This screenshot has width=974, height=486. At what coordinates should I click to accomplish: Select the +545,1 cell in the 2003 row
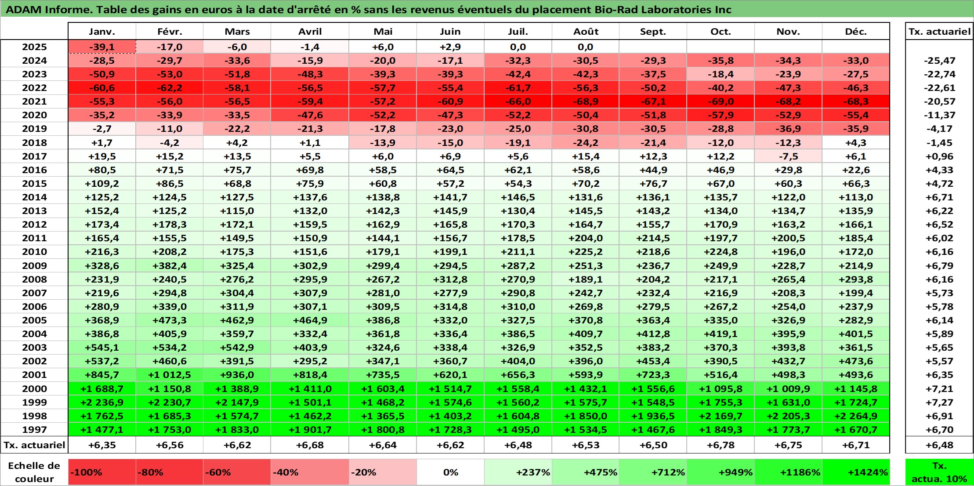pos(102,348)
